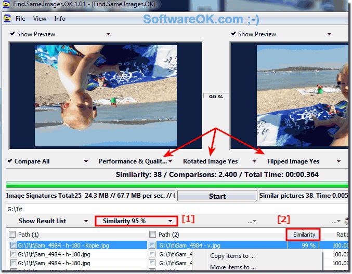Image resolution: width=352 pixels, height=274 pixels.
Task: Click the application icon in the menu bar
Action: (x=7, y=19)
